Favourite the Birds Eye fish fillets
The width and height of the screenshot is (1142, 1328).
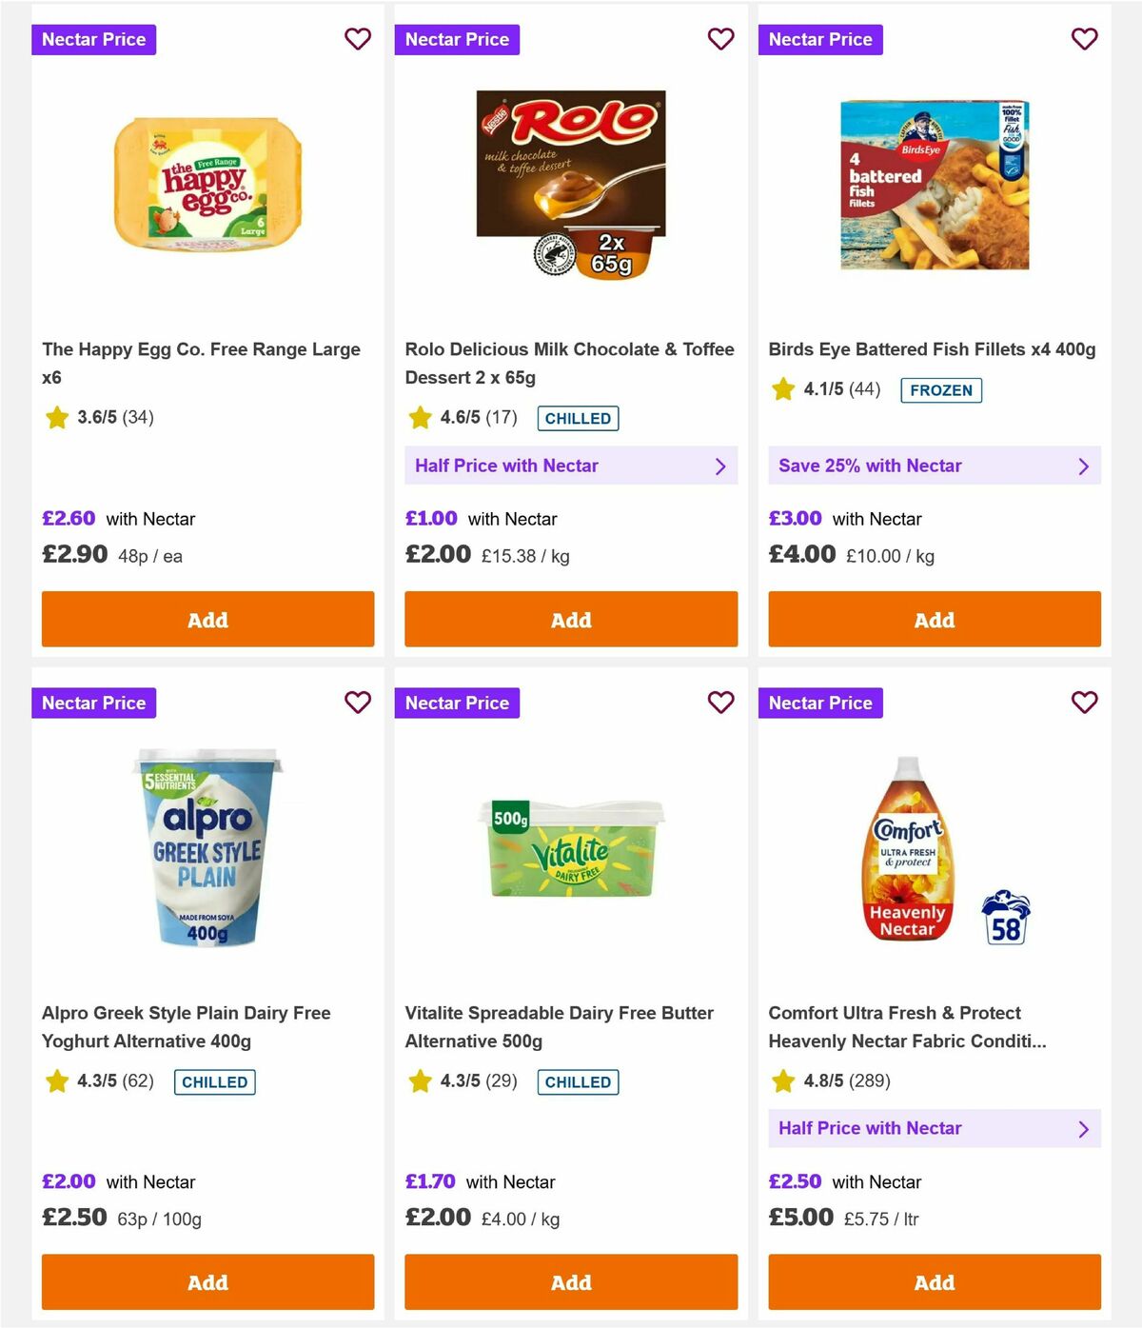[1084, 39]
